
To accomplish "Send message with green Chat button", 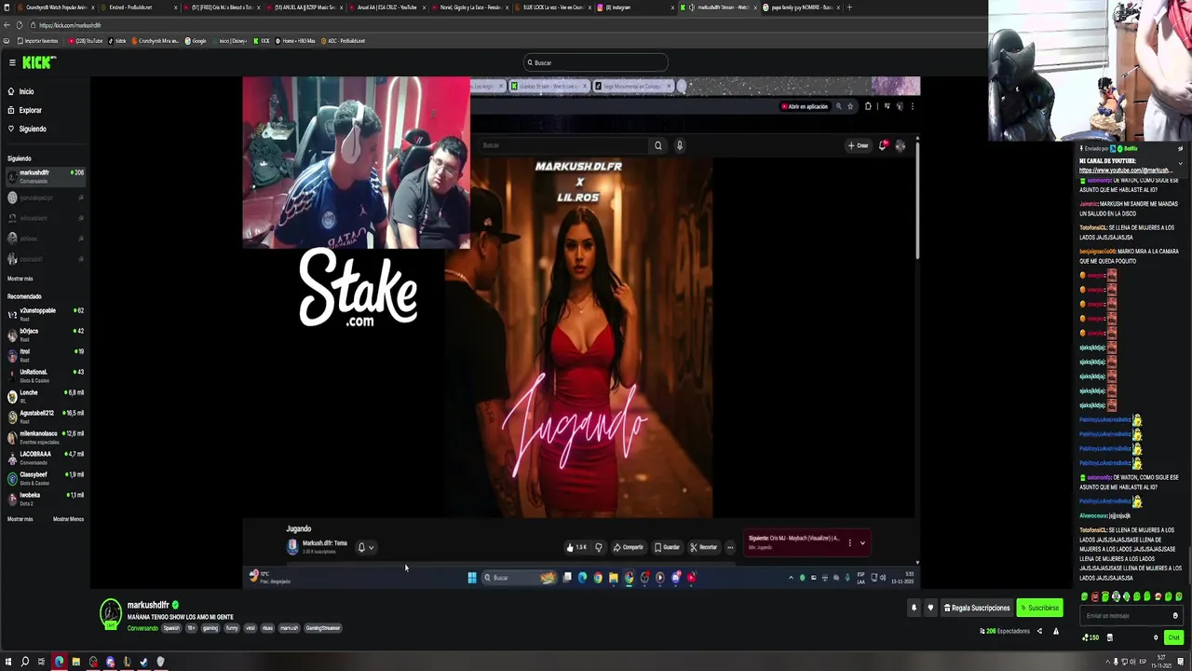I will click(1173, 637).
